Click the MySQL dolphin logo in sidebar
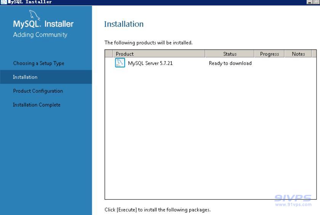This screenshot has height=215, width=320. click(x=34, y=15)
